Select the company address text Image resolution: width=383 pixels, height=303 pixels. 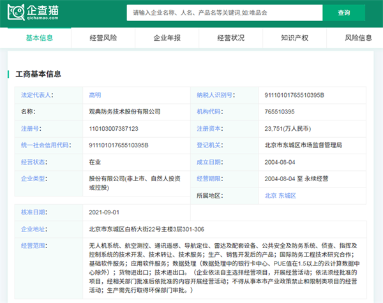click(147, 229)
